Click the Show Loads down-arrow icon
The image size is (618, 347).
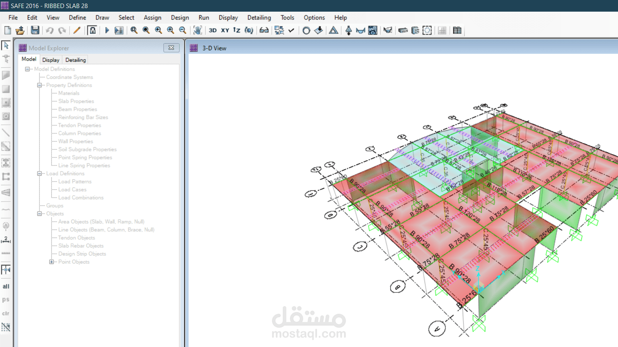click(319, 31)
